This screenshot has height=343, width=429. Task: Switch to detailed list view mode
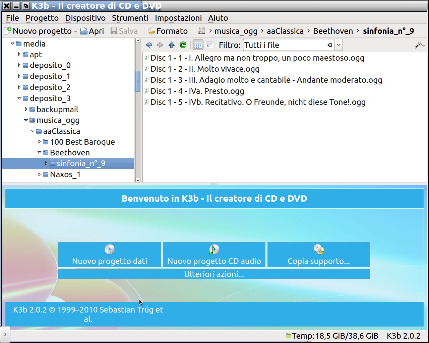[x=209, y=45]
